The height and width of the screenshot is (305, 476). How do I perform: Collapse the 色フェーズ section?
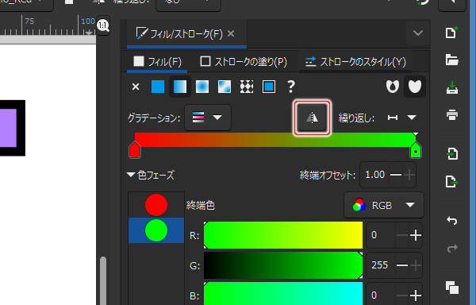(131, 175)
